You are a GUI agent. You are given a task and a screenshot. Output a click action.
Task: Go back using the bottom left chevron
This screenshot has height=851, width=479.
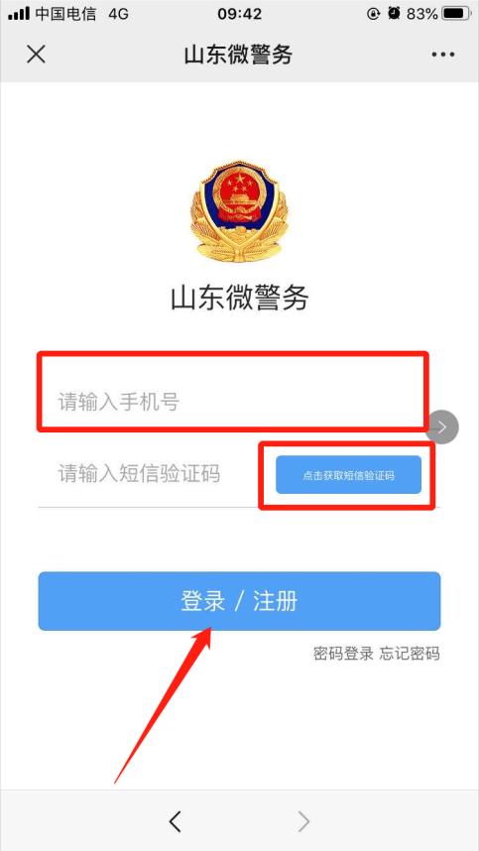click(175, 821)
